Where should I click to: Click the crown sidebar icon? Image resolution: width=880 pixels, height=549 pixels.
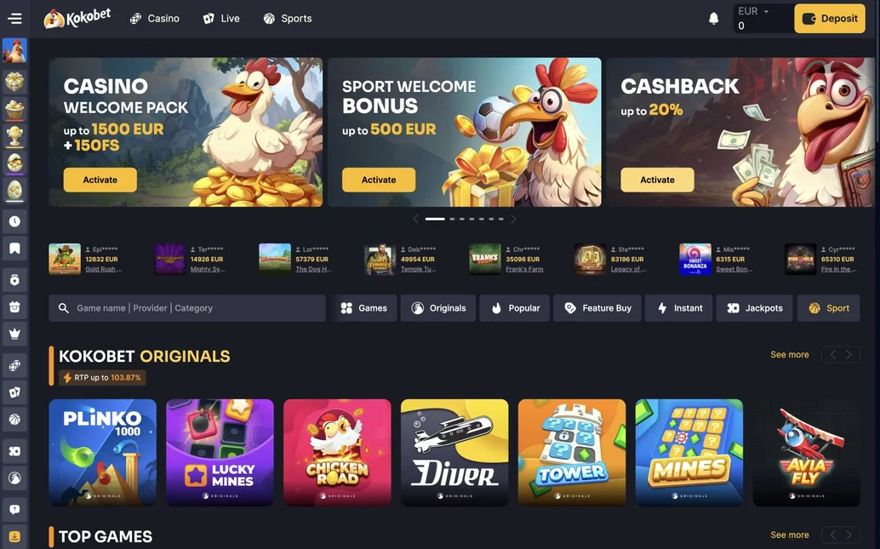coord(14,334)
